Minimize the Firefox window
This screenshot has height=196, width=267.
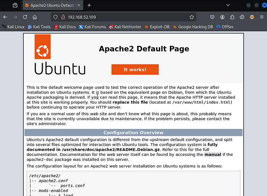pos(248,5)
